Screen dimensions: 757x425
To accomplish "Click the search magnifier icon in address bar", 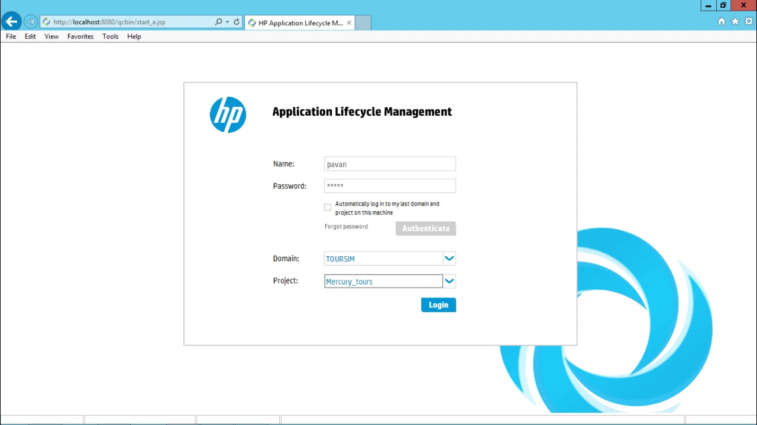I will coord(218,22).
